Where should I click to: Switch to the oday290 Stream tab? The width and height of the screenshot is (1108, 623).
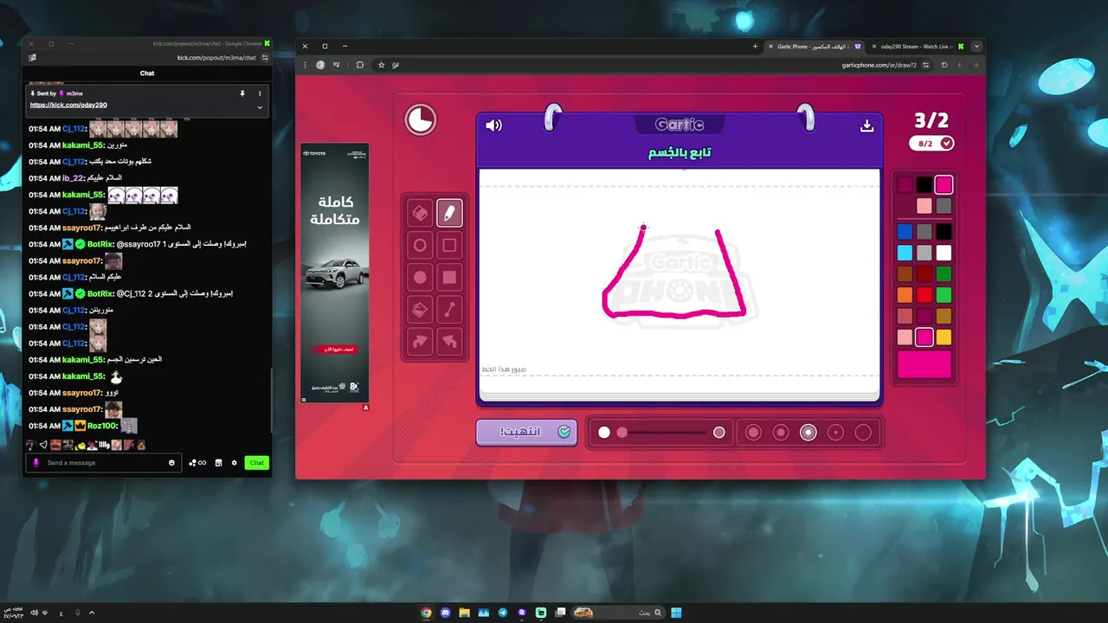(x=918, y=46)
